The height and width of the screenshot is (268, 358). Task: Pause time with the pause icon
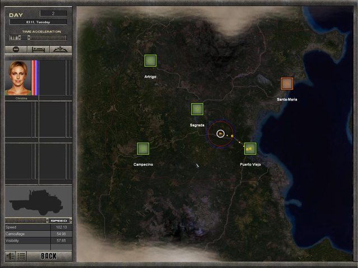pos(13,37)
